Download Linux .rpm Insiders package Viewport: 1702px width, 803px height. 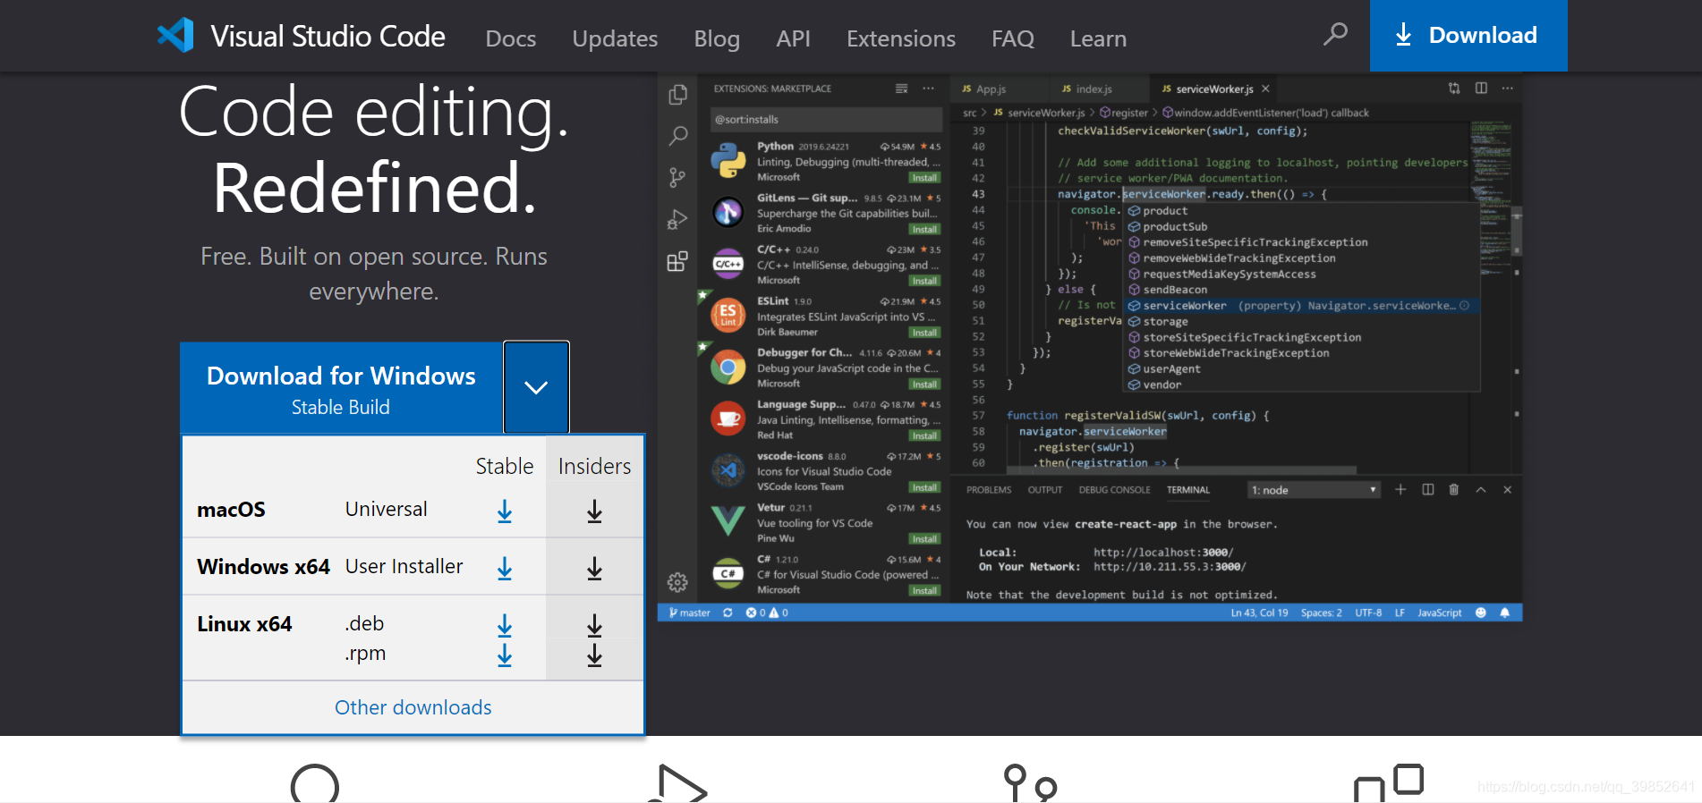coord(594,655)
